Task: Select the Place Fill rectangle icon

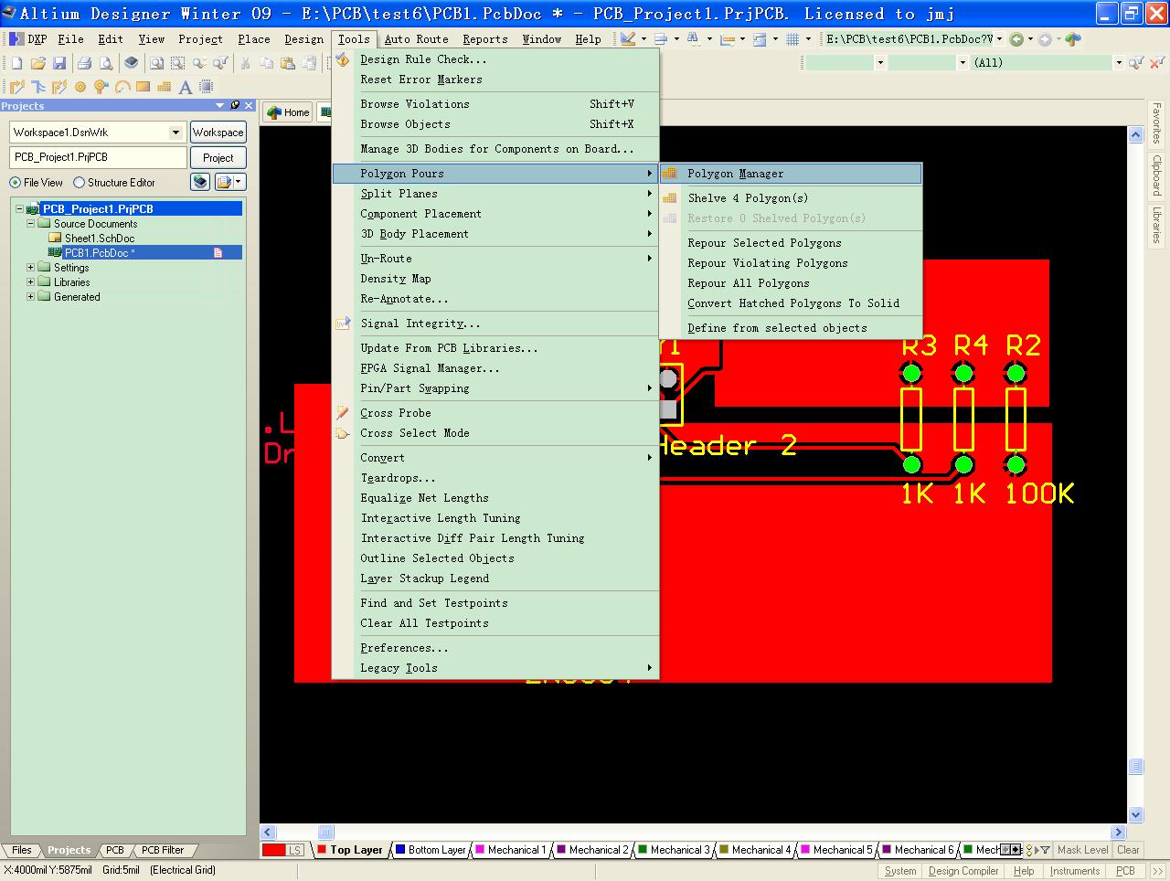Action: 144,87
